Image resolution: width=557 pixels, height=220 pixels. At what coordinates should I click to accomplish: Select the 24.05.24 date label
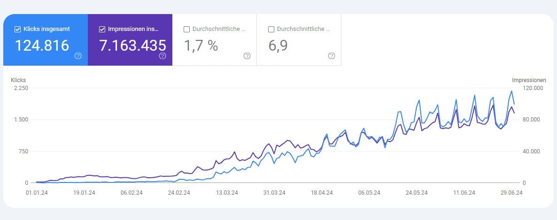pos(417,192)
